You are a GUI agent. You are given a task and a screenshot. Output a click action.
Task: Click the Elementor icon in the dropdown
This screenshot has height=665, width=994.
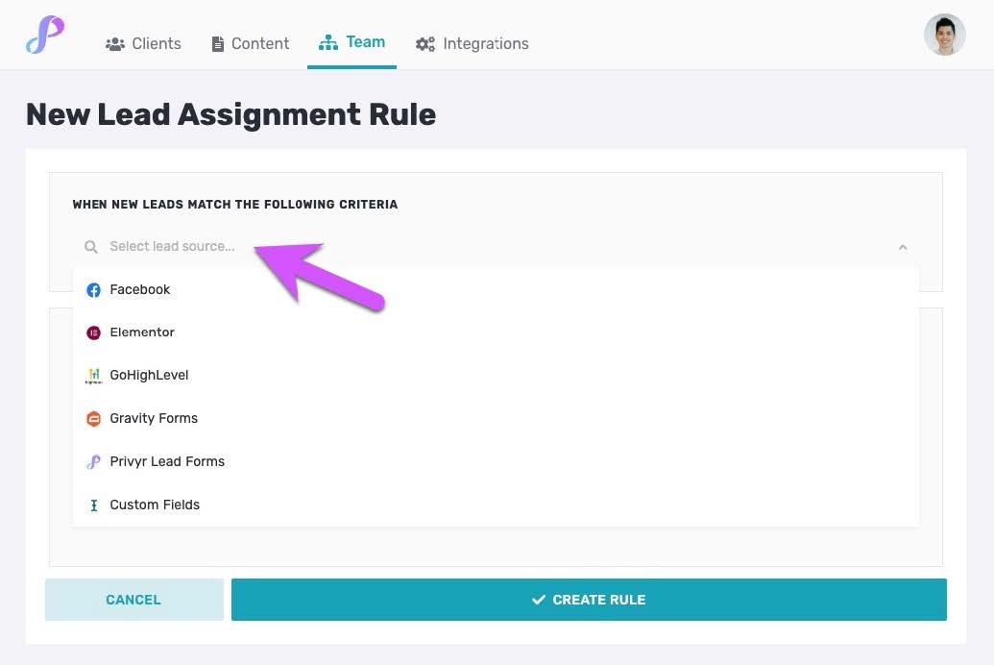[93, 332]
